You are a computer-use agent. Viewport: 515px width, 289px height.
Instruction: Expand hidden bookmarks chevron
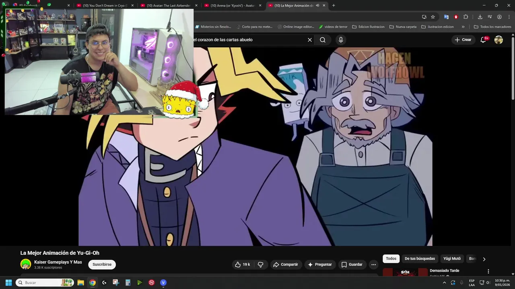point(463,27)
